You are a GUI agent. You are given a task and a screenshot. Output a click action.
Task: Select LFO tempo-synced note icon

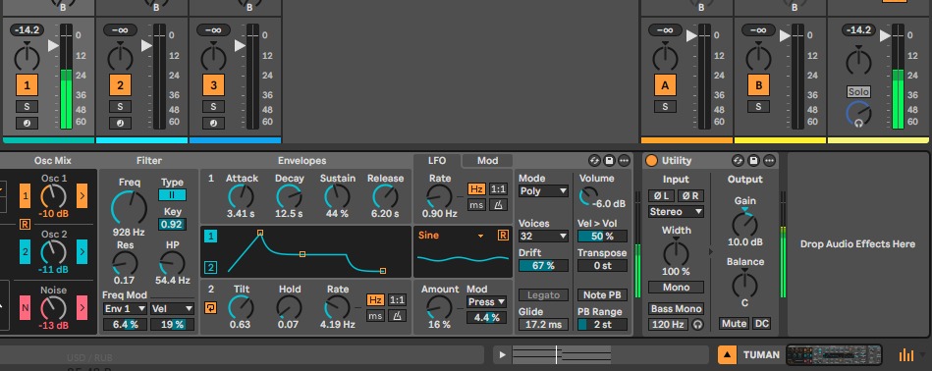tap(498, 205)
